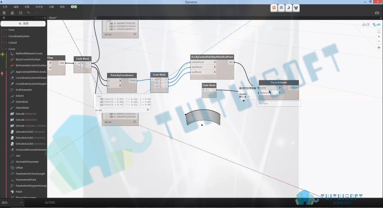
Task: Select the ExtendStart library item
Action: pyautogui.click(x=22, y=108)
